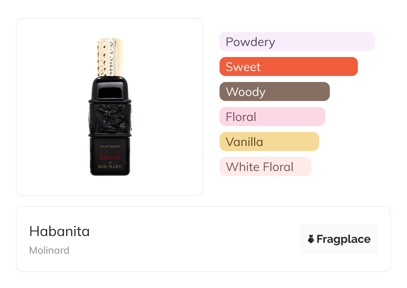Screen dimensions: 407x288
Task: Click the small DE text on bottle label
Action: [110, 162]
